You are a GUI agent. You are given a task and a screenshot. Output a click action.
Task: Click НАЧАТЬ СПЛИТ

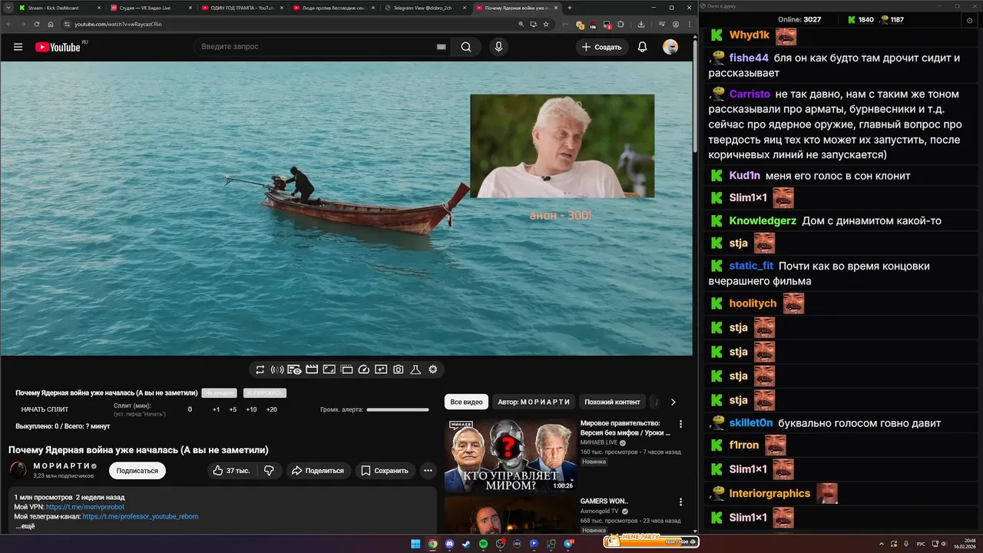click(x=45, y=409)
